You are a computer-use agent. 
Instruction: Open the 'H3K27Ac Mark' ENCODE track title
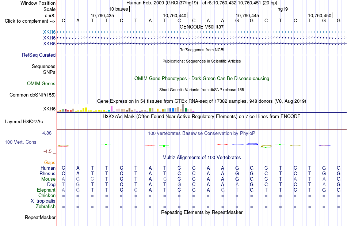point(202,117)
